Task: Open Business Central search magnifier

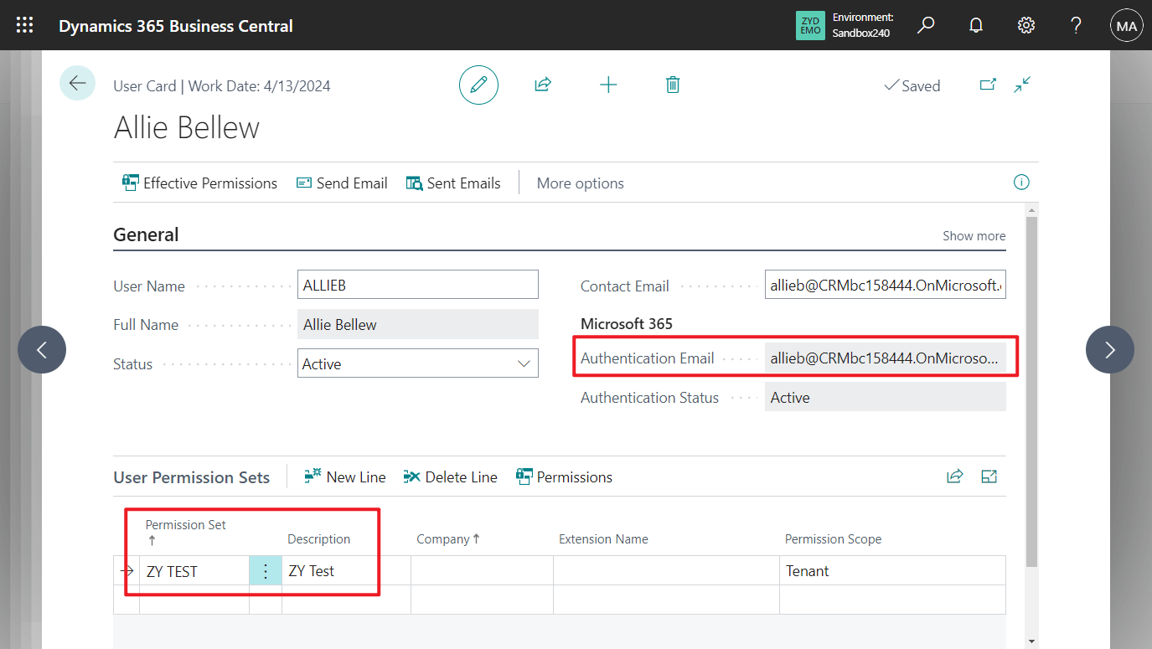Action: pos(925,25)
